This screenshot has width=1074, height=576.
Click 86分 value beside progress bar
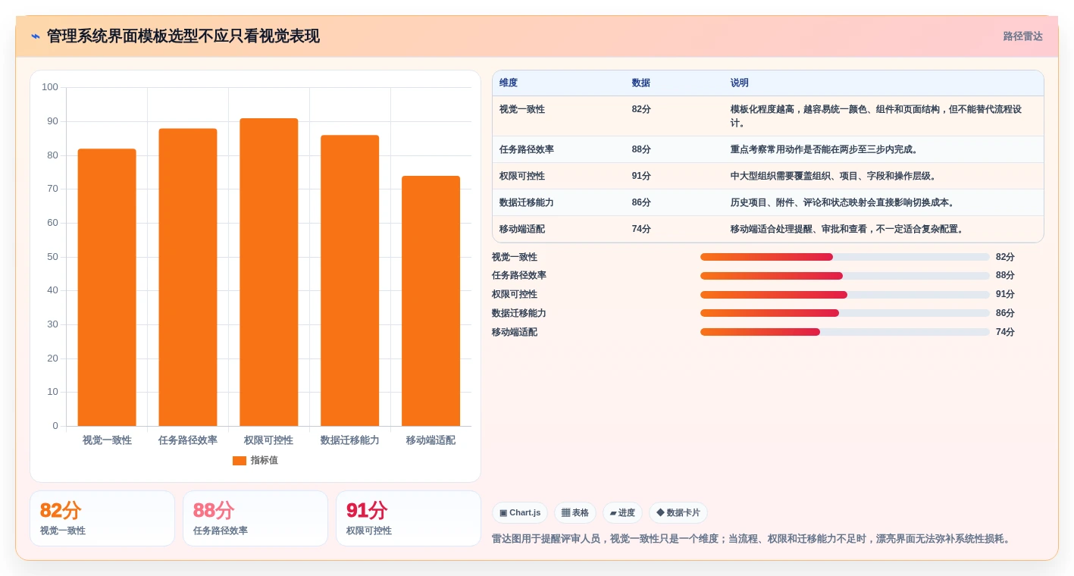(x=1005, y=313)
